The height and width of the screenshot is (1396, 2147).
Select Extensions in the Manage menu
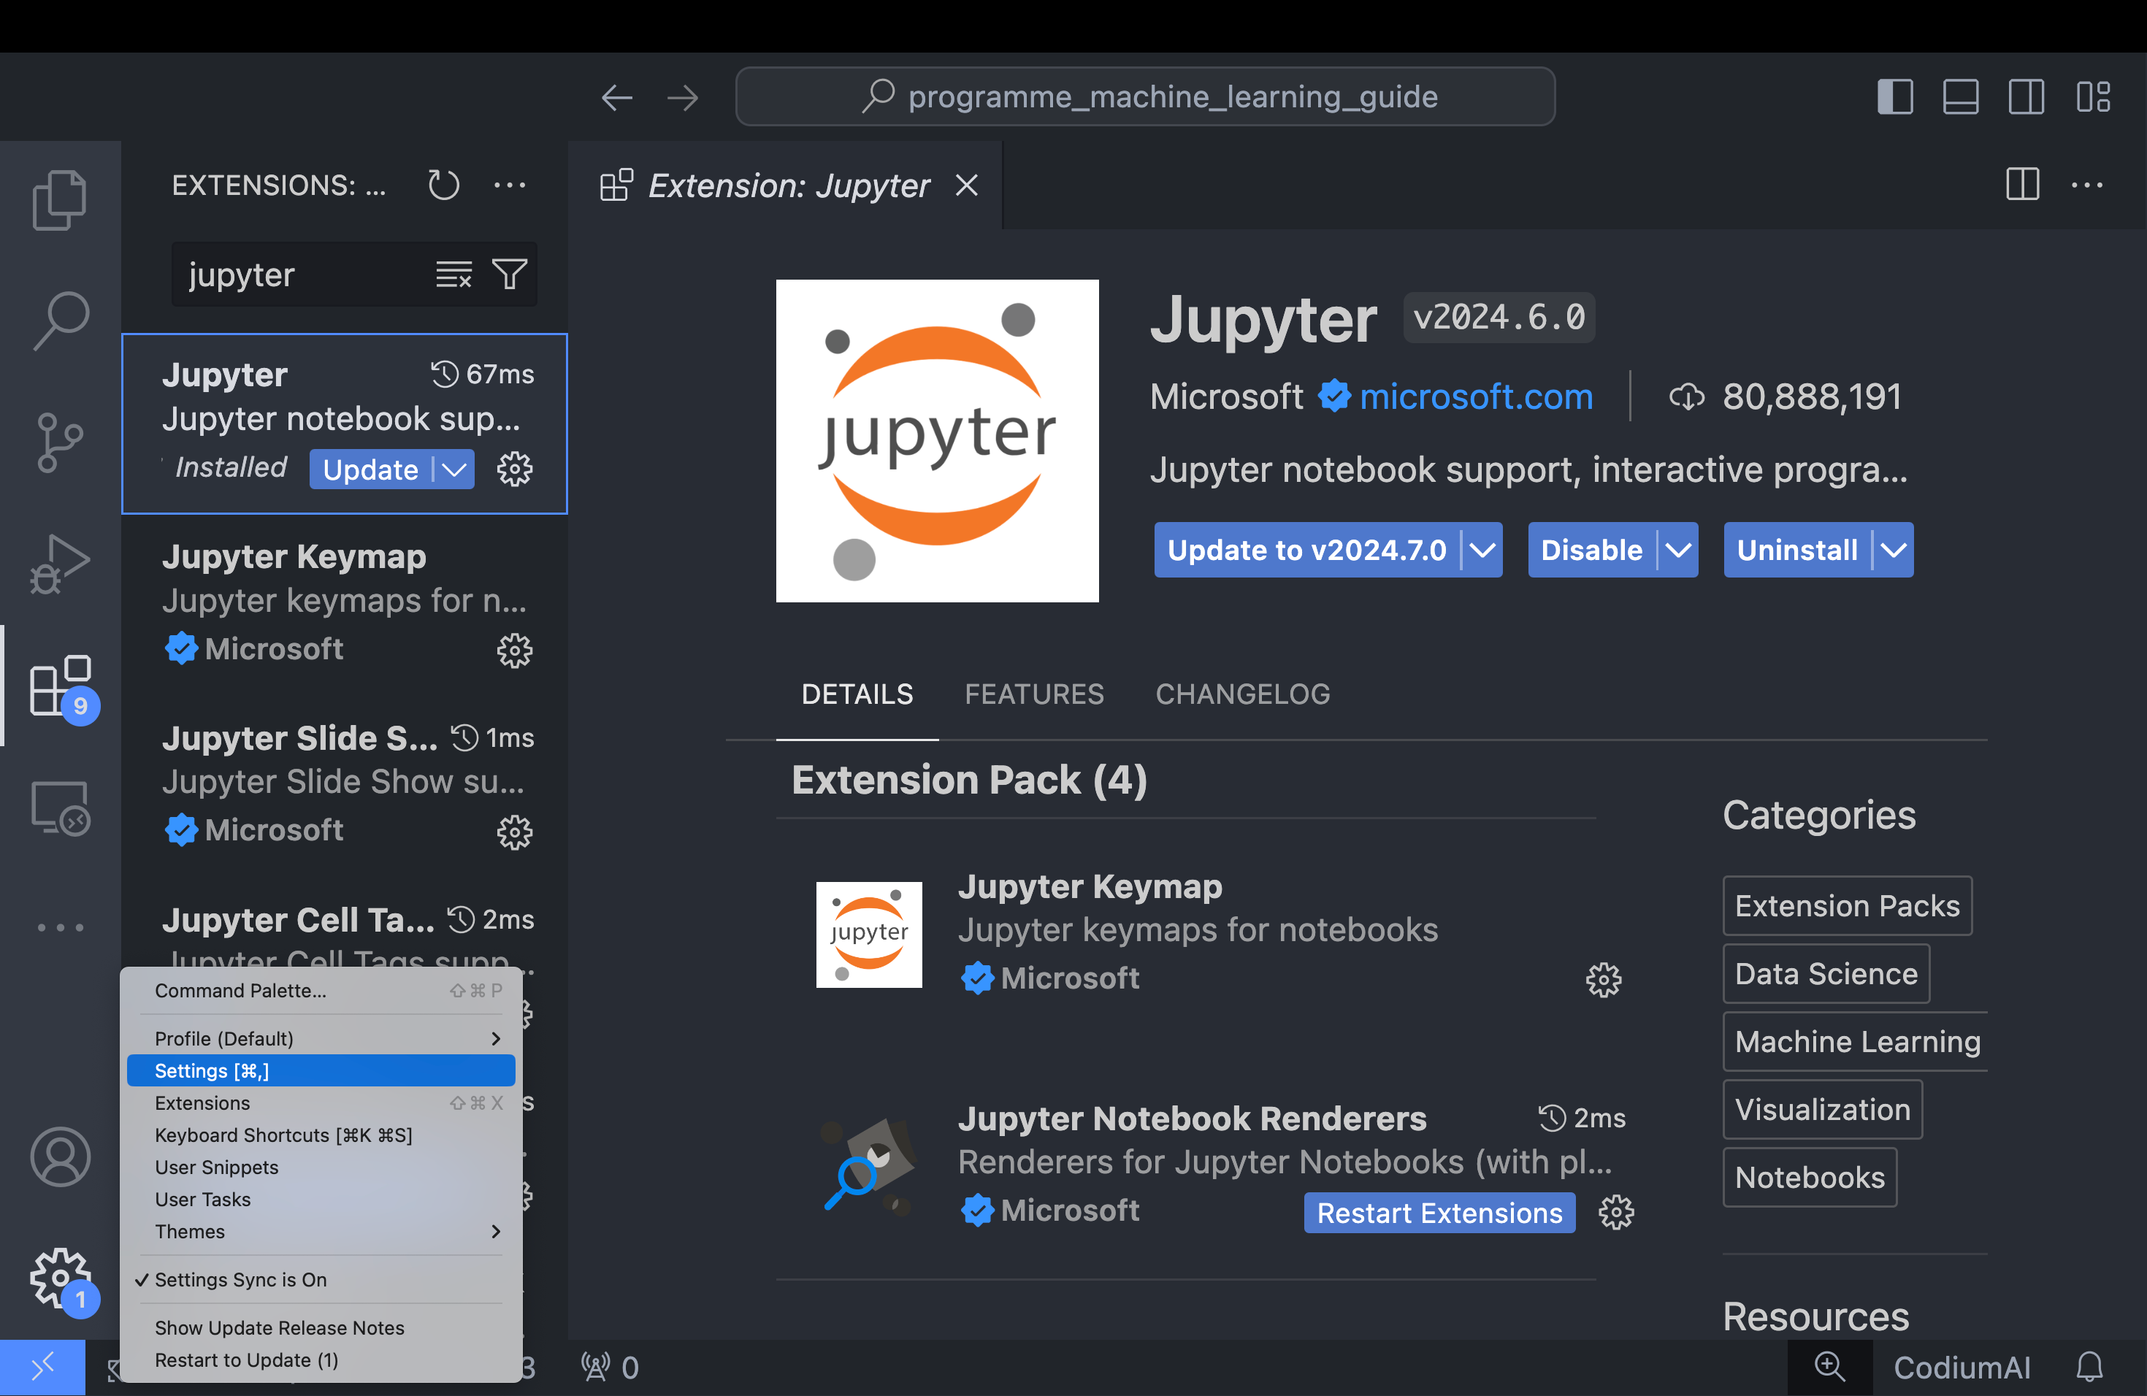point(321,1103)
